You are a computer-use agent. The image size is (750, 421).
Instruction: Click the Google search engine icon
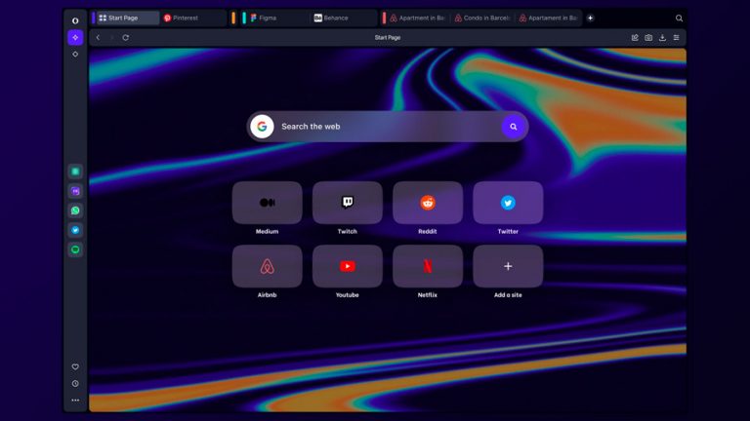tap(262, 127)
